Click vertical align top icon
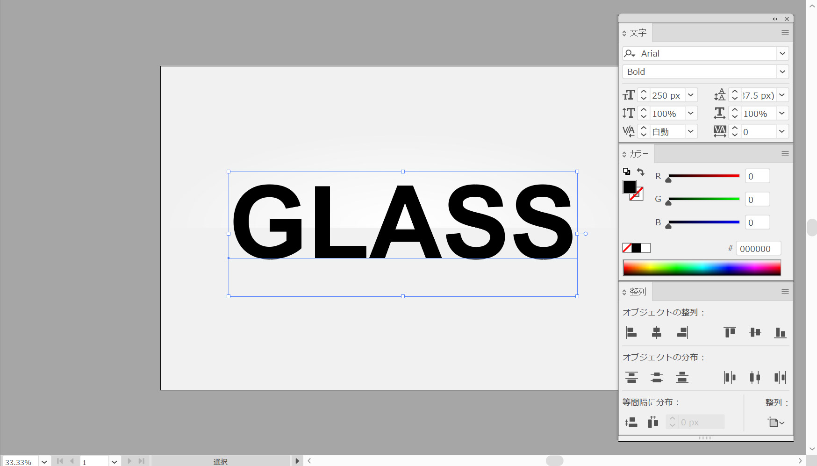 (730, 332)
